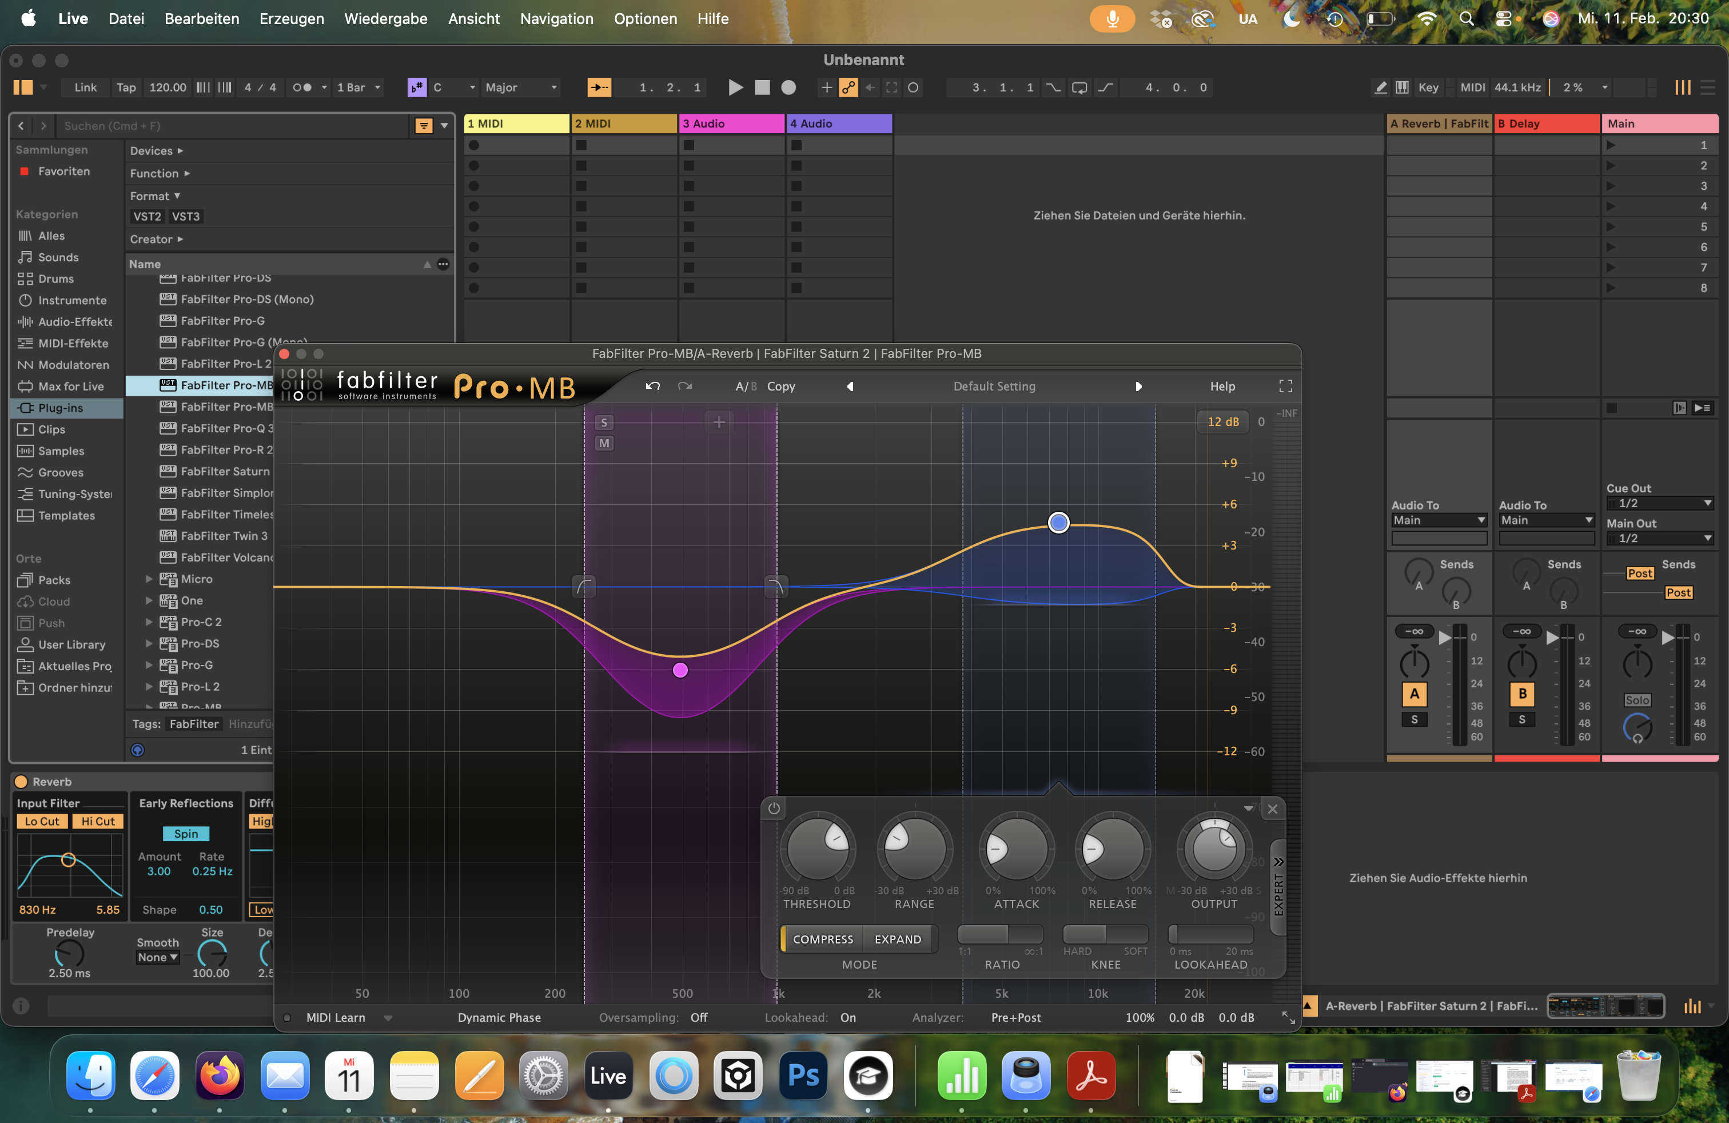Toggle COMPRESS mode in Pro-MB
This screenshot has height=1123, width=1729.
click(823, 938)
